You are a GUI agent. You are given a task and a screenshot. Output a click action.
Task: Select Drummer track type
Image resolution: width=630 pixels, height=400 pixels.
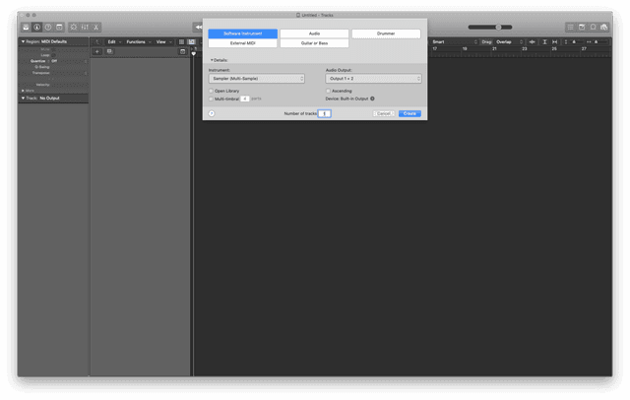click(x=386, y=33)
